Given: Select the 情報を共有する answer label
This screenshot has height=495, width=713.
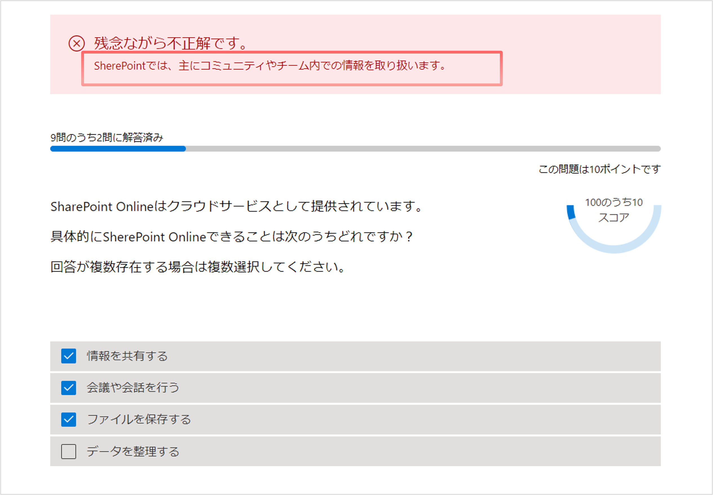Looking at the screenshot, I should click(127, 356).
